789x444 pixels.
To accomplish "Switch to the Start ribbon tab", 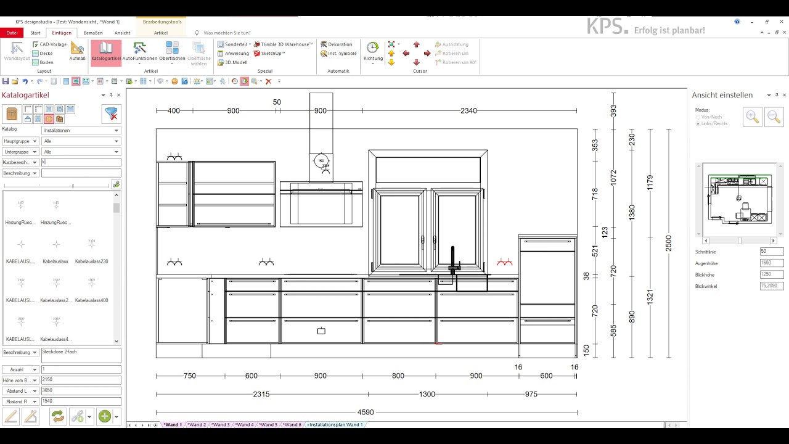I will 35,33.
